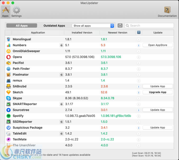Click the Skype app icon
The image size is (179, 160).
[x=8, y=98]
